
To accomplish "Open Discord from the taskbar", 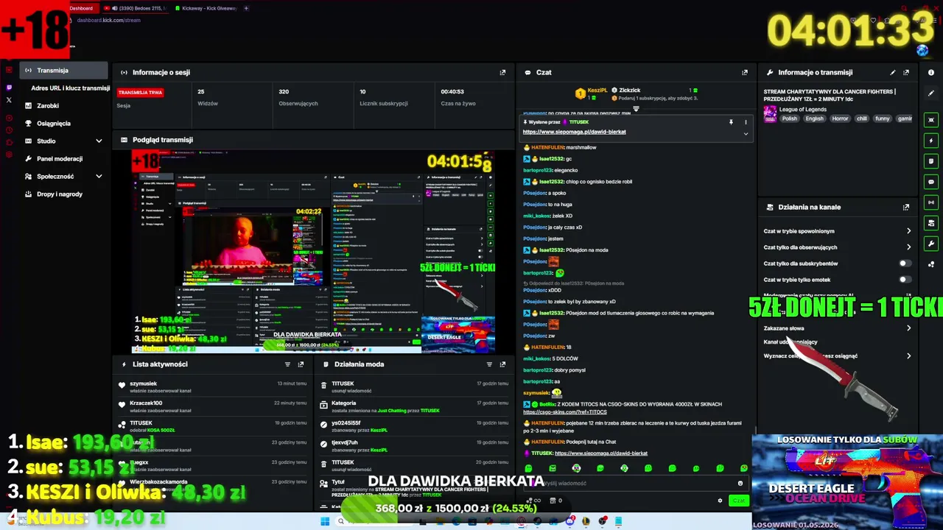I will pos(569,521).
